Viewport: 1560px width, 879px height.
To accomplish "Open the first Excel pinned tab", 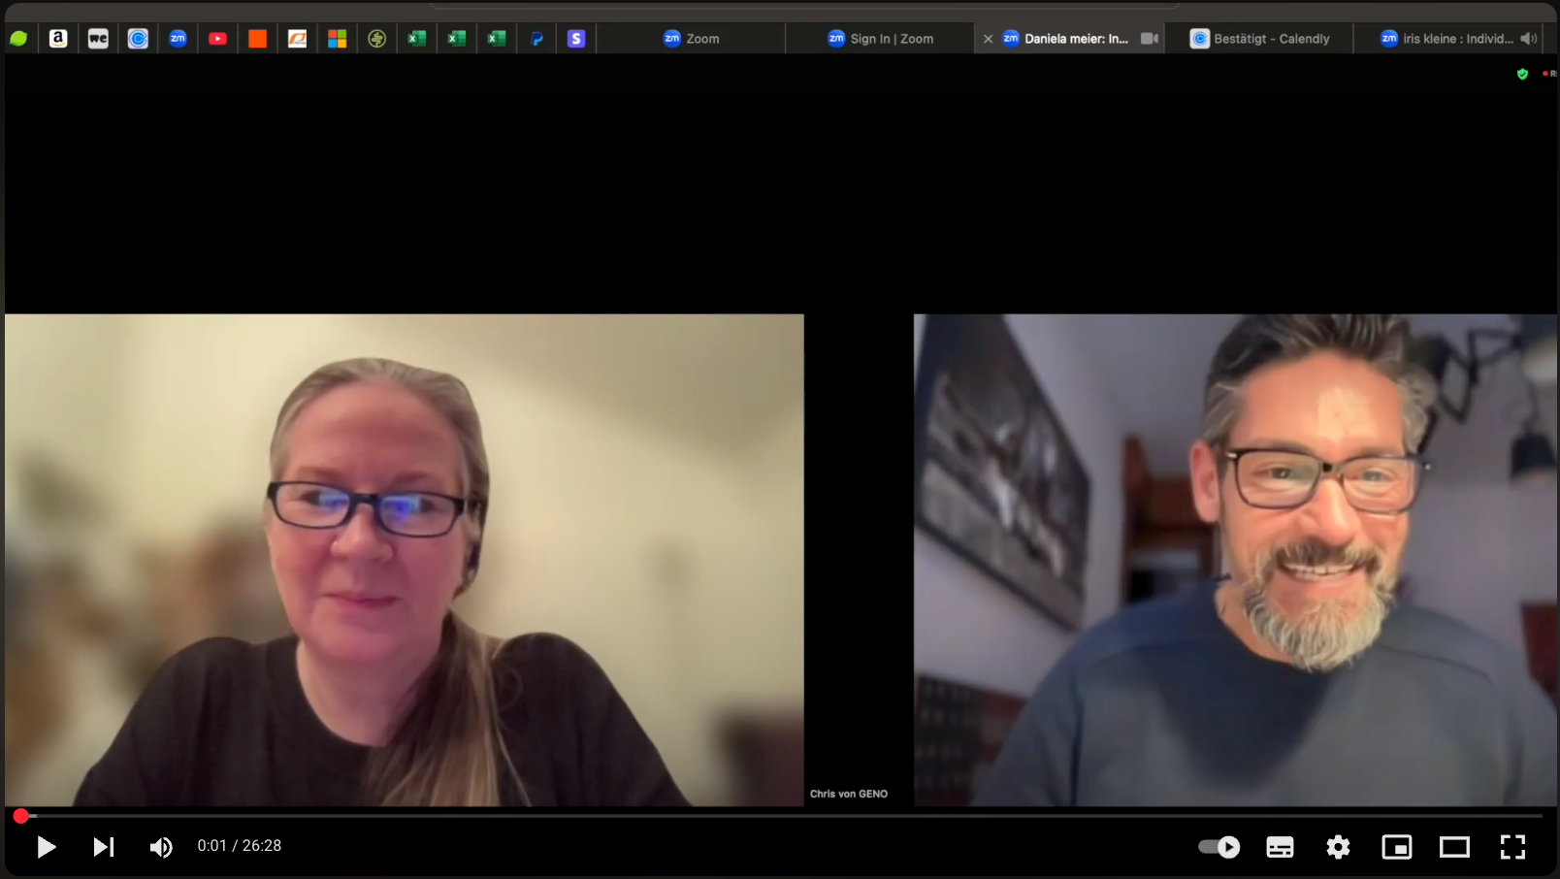I will point(416,39).
